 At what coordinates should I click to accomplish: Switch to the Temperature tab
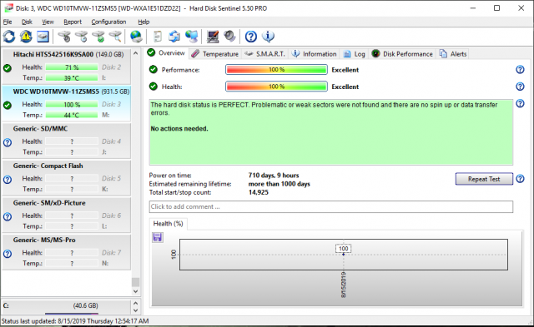click(x=215, y=54)
